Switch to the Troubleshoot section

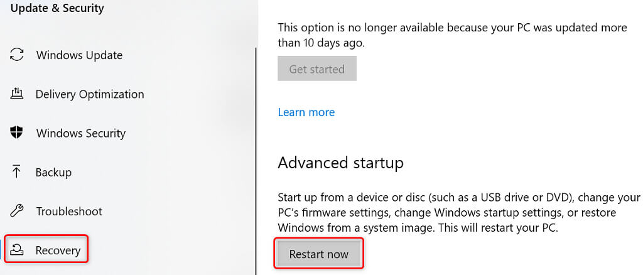(x=69, y=211)
